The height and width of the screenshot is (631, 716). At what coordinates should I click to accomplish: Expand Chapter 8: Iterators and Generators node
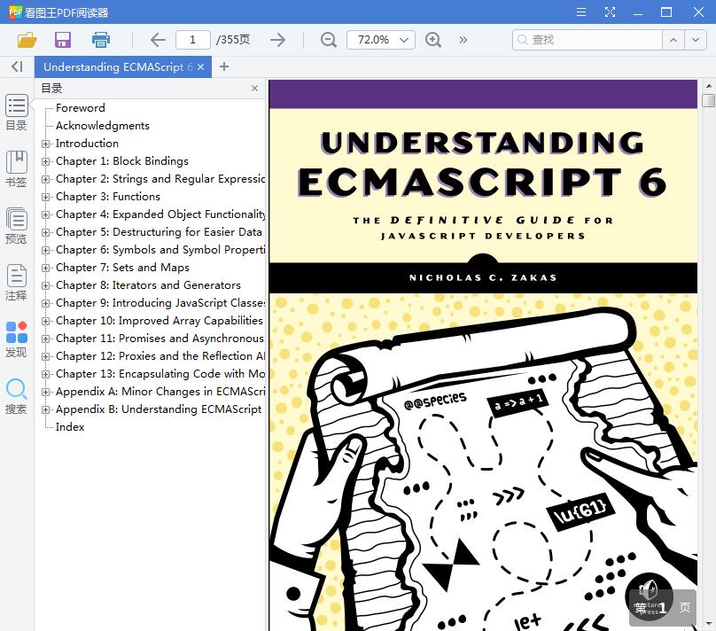click(45, 286)
